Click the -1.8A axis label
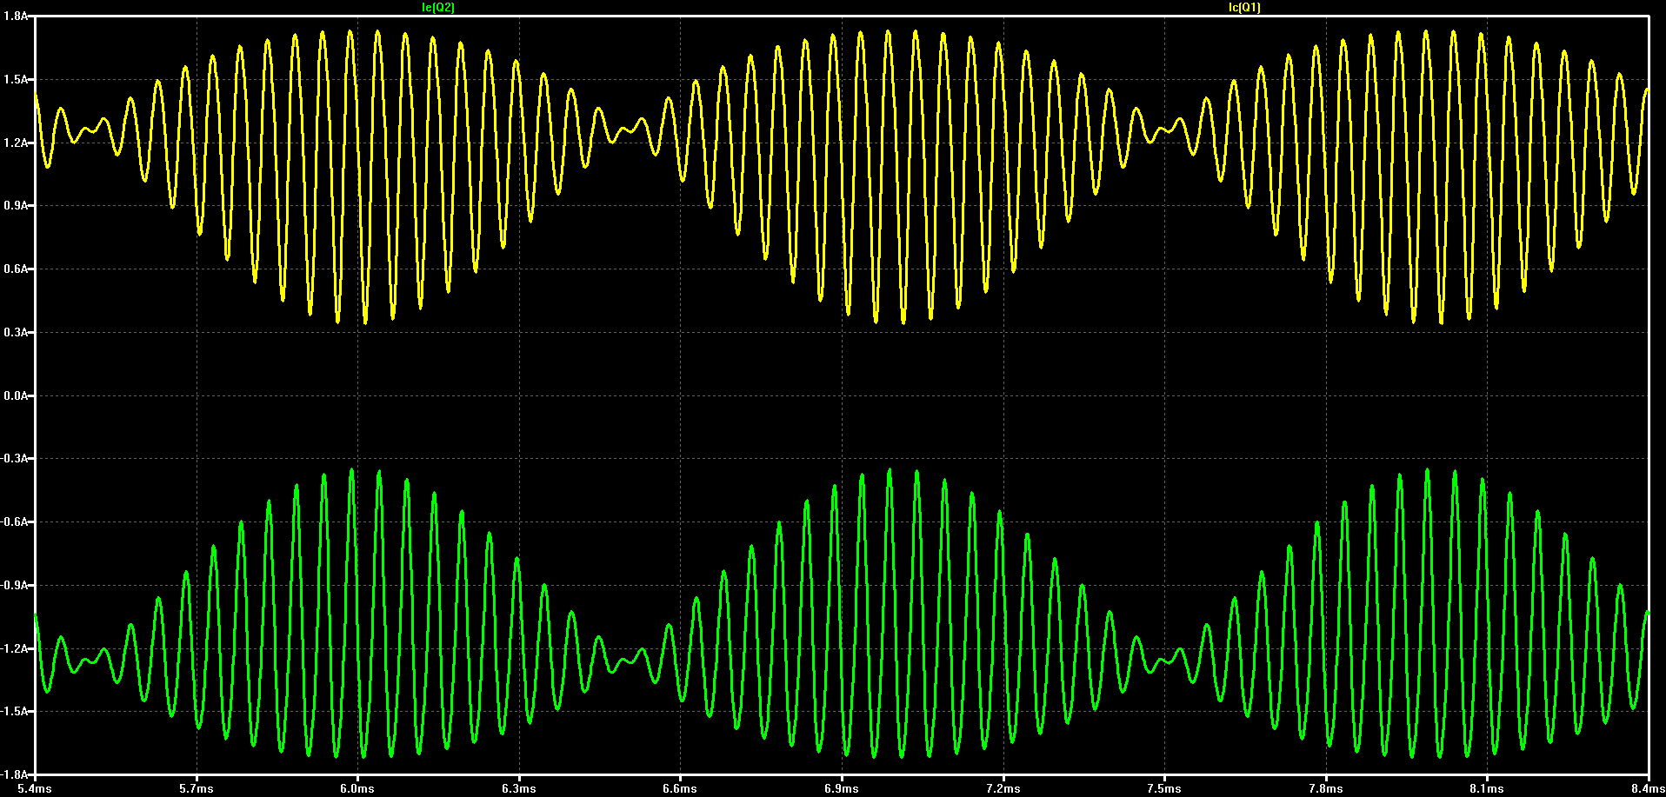1666x797 pixels. click(15, 774)
